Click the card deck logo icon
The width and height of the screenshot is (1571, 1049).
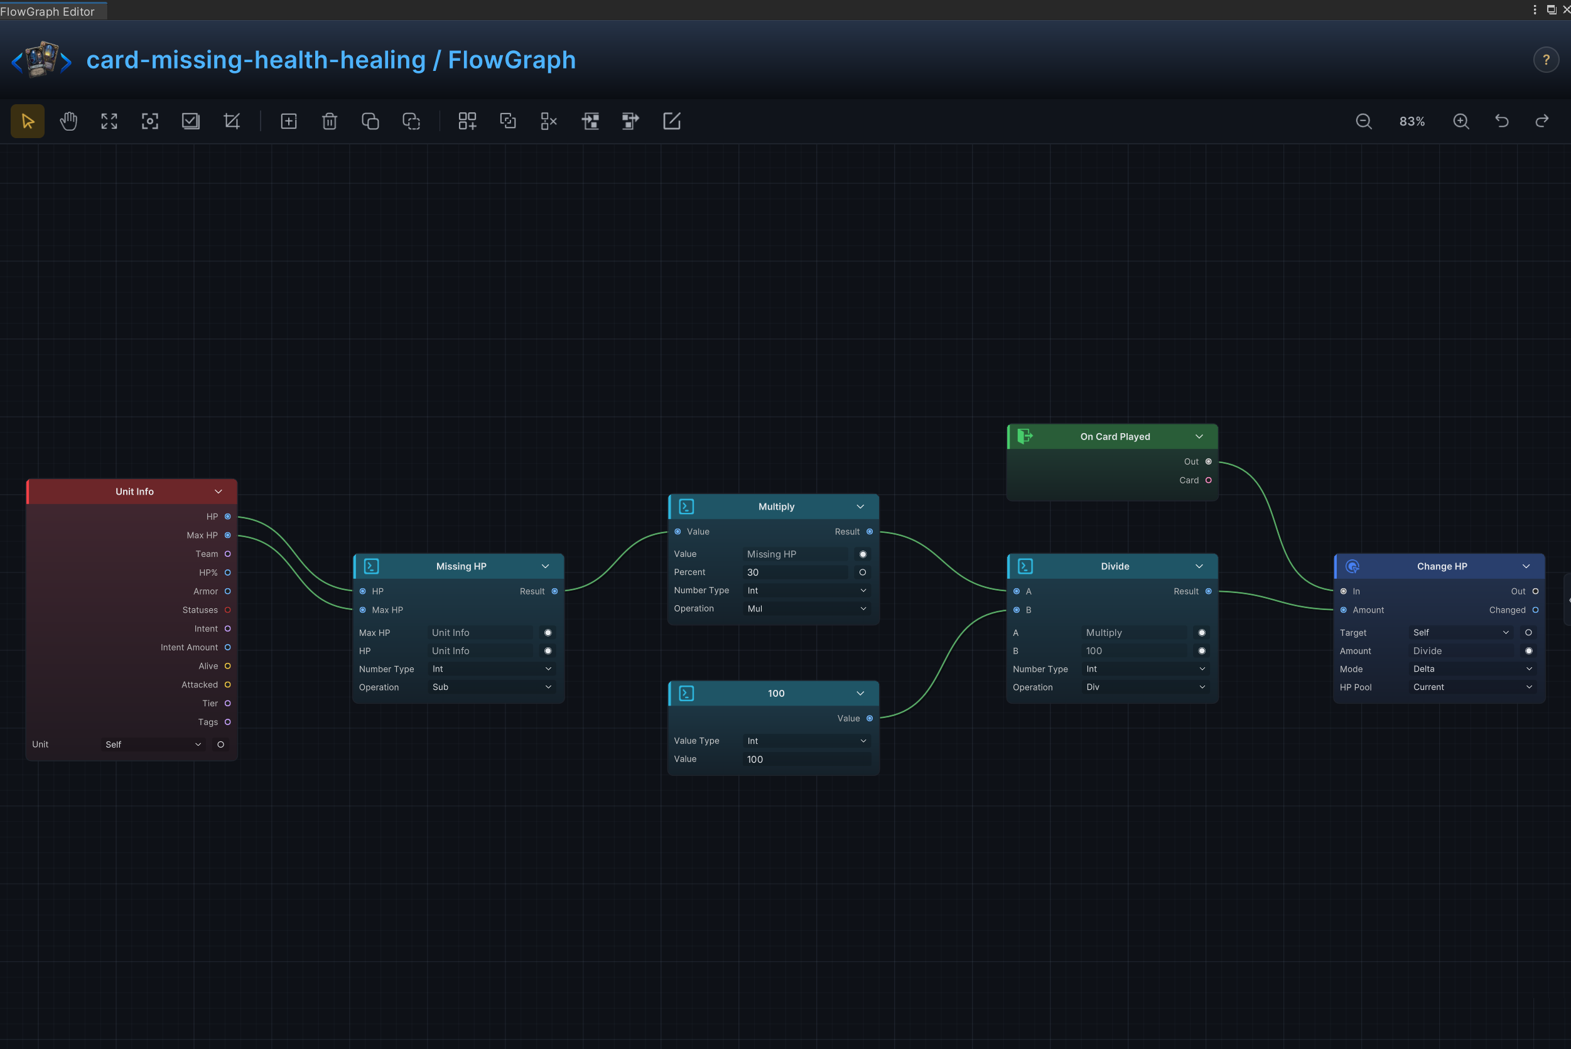tap(41, 60)
